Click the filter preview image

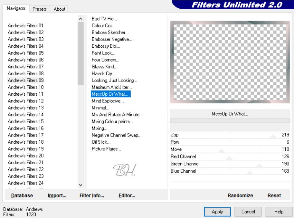coord(230,62)
